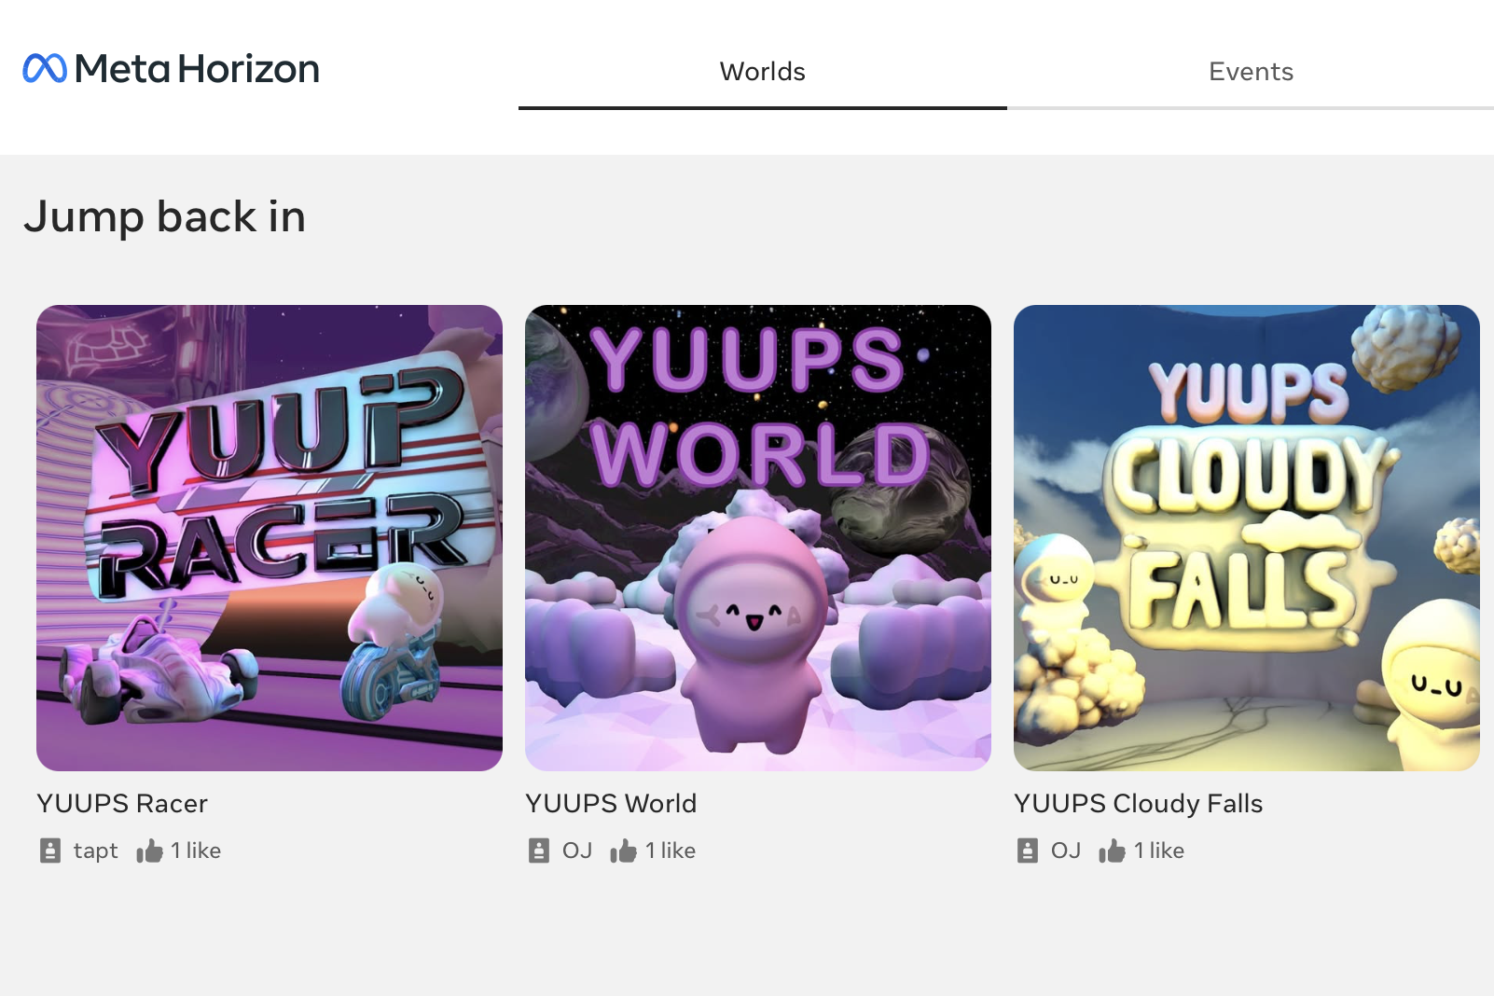The image size is (1494, 996).
Task: Click the creator badge icon beside tapt
Action: coord(50,851)
